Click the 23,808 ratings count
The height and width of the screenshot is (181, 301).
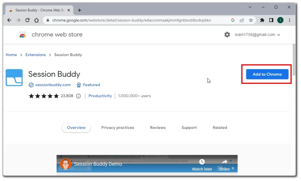click(67, 96)
